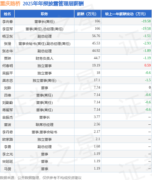Select 杨卫东 row name cell

[8, 36]
